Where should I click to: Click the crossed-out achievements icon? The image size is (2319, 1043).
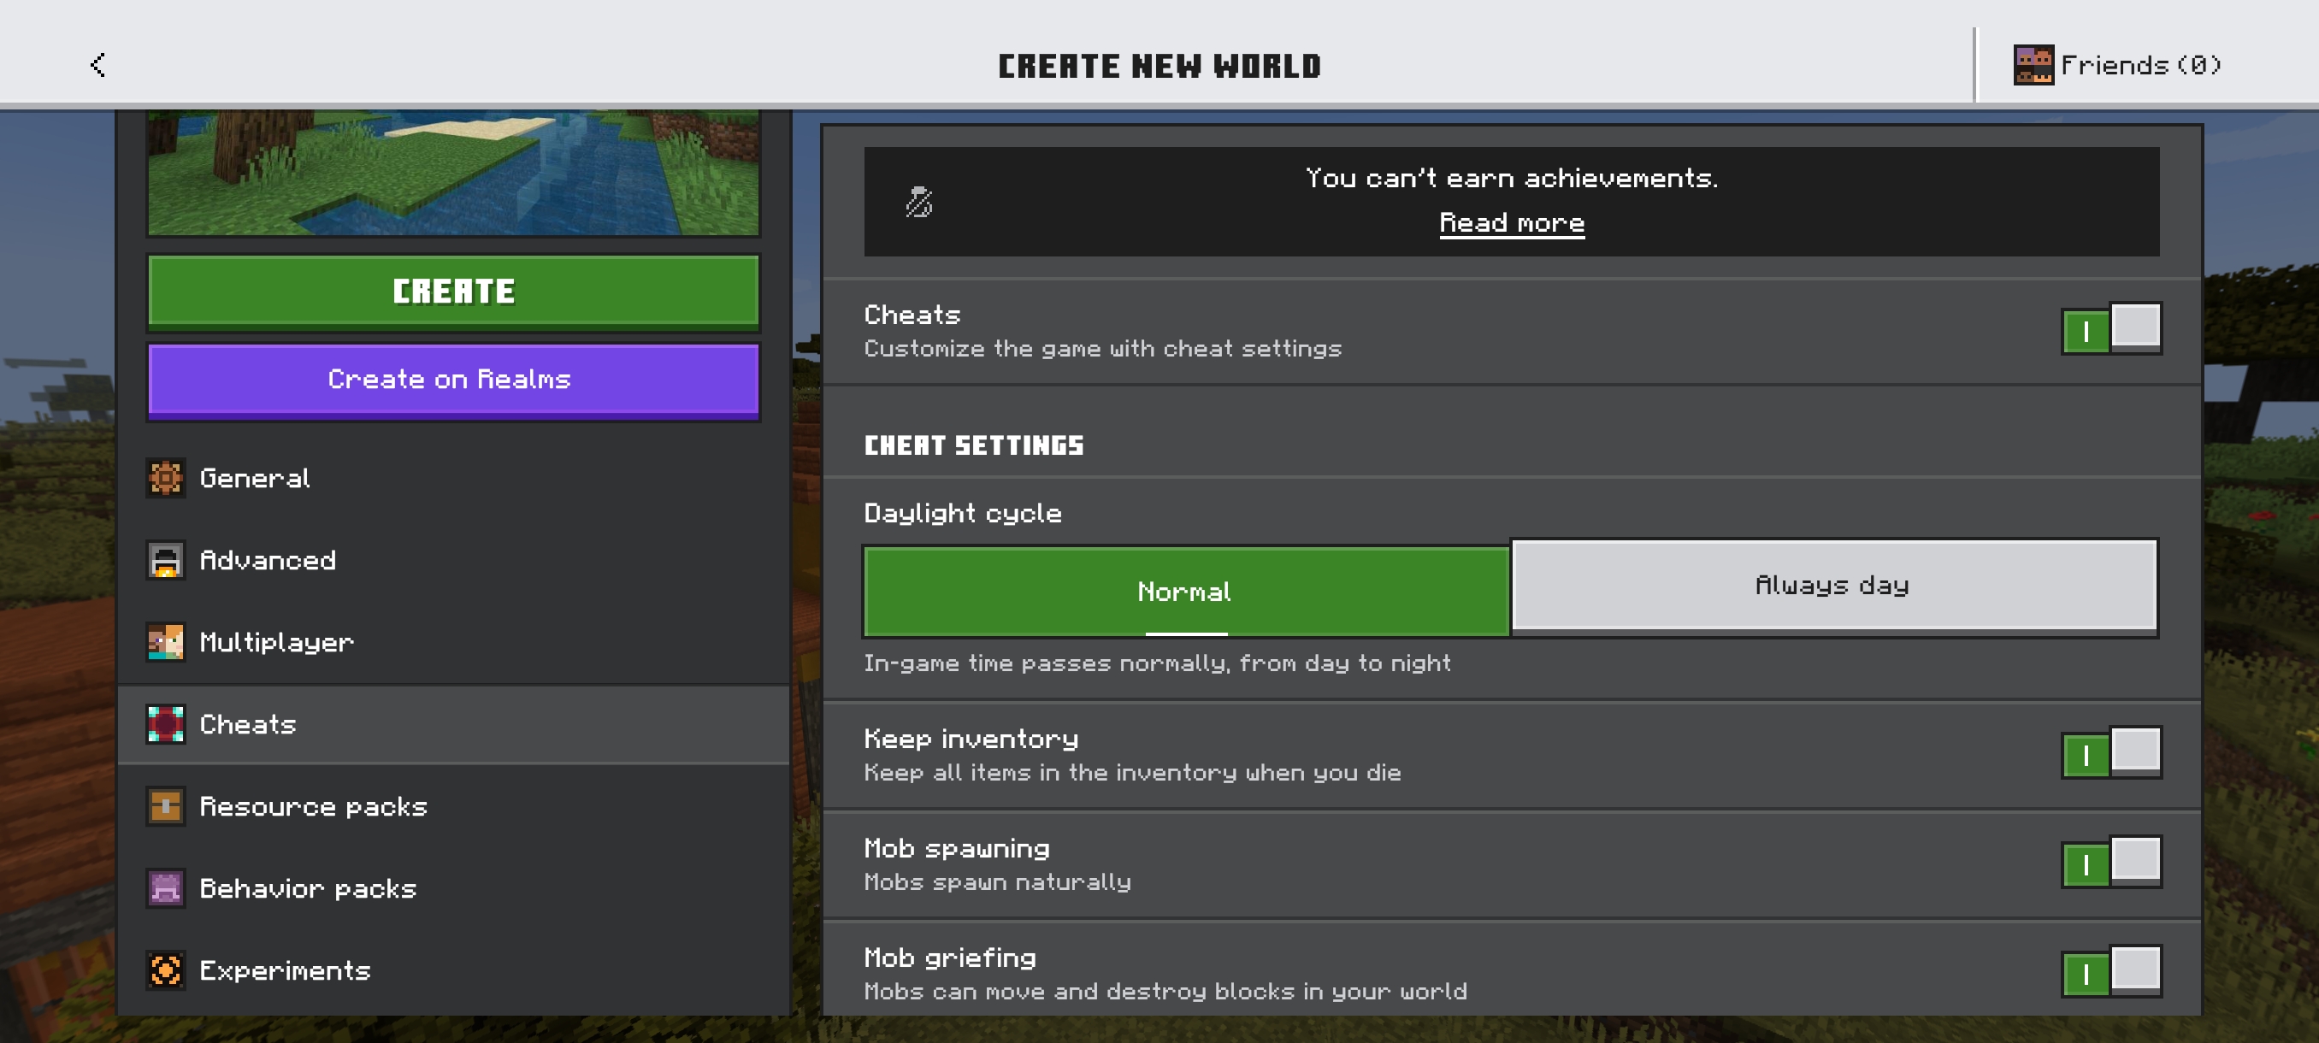click(918, 202)
